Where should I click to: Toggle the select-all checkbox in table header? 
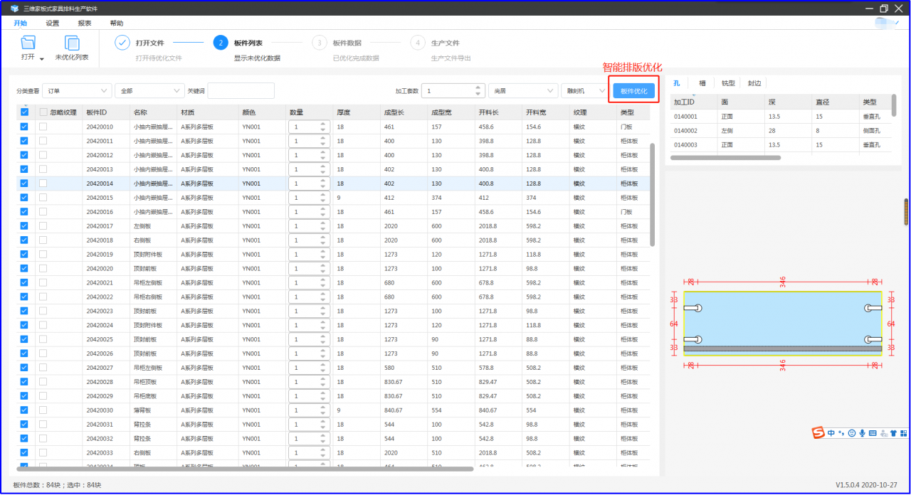[24, 112]
